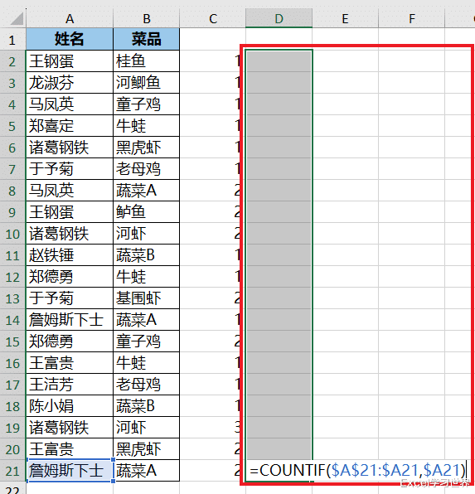Screen dimensions: 475x494
Task: Click the COUNTIF formula editing cell
Action: pyautogui.click(x=357, y=470)
